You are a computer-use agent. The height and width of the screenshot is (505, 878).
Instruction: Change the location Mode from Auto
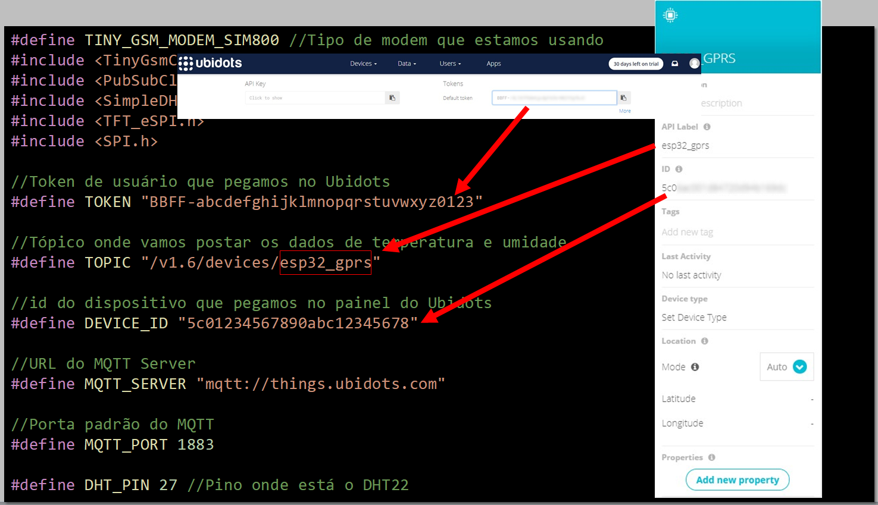pos(786,366)
